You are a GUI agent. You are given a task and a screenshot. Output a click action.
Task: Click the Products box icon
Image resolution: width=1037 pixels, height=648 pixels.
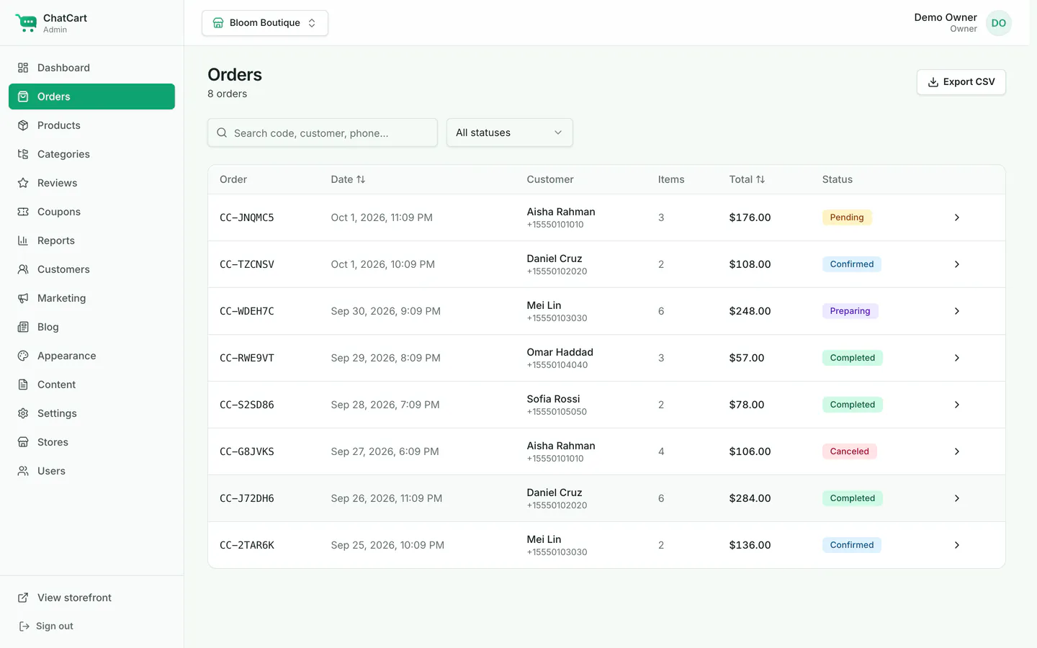23,125
